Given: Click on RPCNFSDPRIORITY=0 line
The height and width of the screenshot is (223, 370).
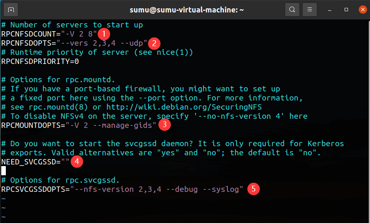Looking at the screenshot, I should [40, 61].
